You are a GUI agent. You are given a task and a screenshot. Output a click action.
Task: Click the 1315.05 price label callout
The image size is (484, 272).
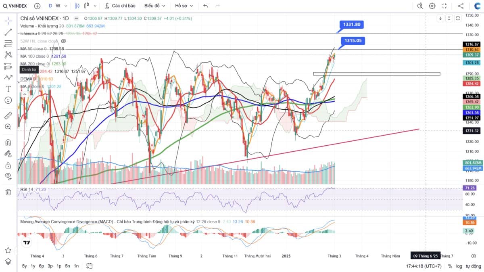353,40
